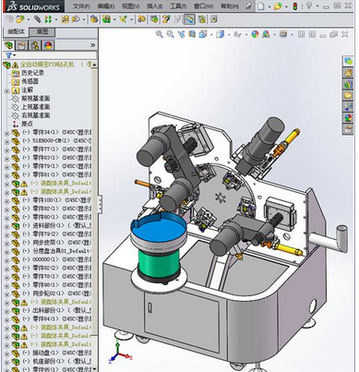
Task: Click the feature tree scrollbar down arrow
Action: pyautogui.click(x=94, y=368)
